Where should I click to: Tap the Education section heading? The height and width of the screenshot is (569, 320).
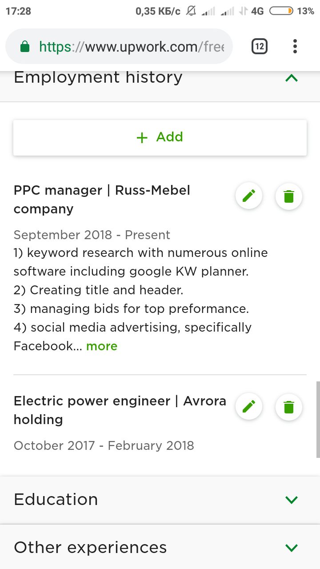tap(56, 500)
